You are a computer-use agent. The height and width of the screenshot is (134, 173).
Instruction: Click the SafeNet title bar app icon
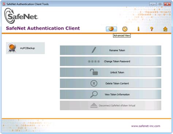click(x=4, y=4)
